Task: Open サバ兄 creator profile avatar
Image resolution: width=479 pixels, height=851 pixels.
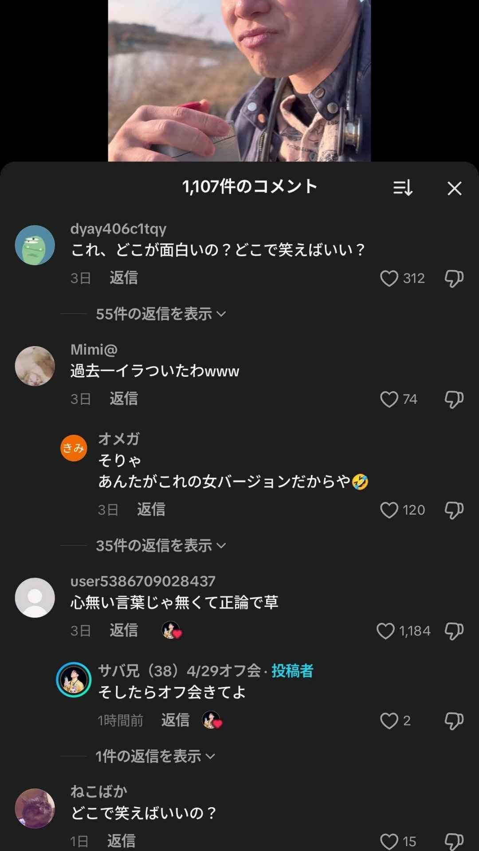Action: click(x=74, y=679)
